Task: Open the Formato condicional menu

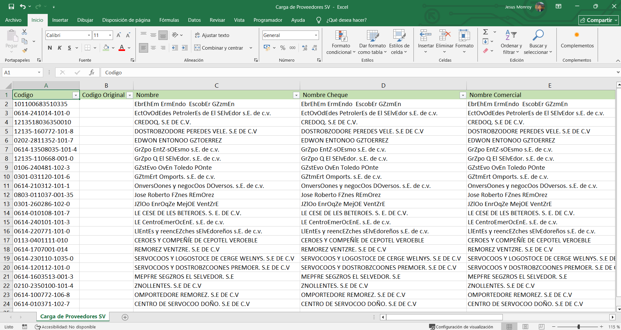Action: 340,42
